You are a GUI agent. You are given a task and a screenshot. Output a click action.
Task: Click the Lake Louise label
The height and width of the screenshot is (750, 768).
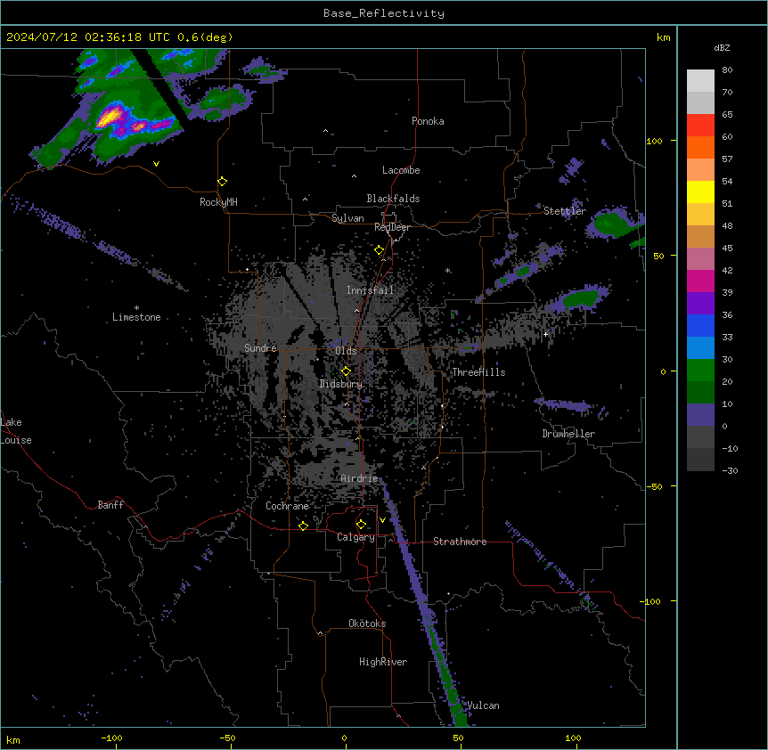tap(16, 431)
